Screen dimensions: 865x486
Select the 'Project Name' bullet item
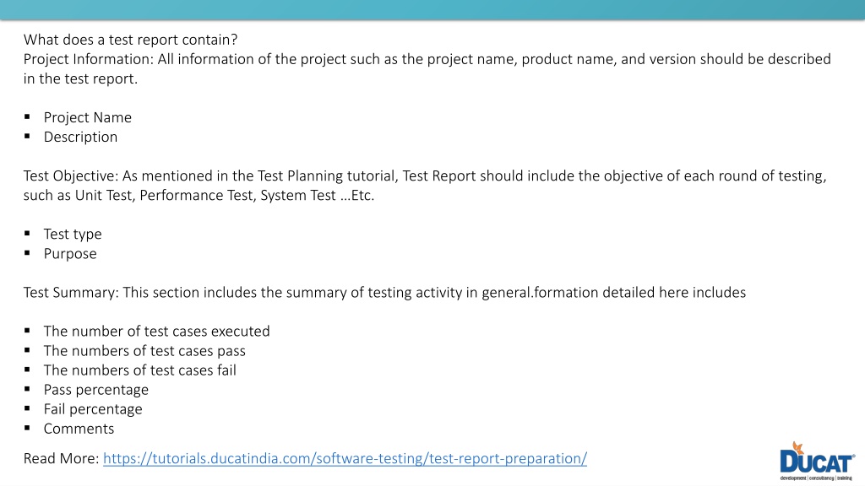[88, 117]
